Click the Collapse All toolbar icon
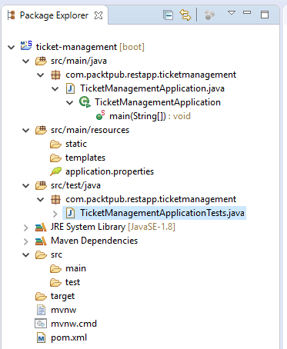 [x=168, y=15]
